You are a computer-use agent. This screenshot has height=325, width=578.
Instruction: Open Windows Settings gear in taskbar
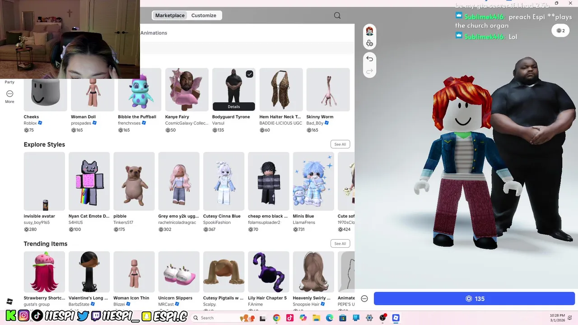tap(369, 318)
